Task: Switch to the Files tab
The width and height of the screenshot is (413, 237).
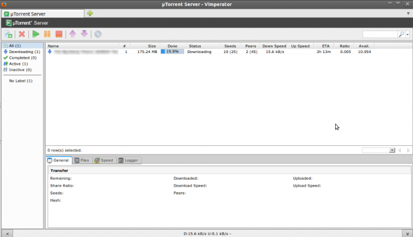Action: [82, 160]
